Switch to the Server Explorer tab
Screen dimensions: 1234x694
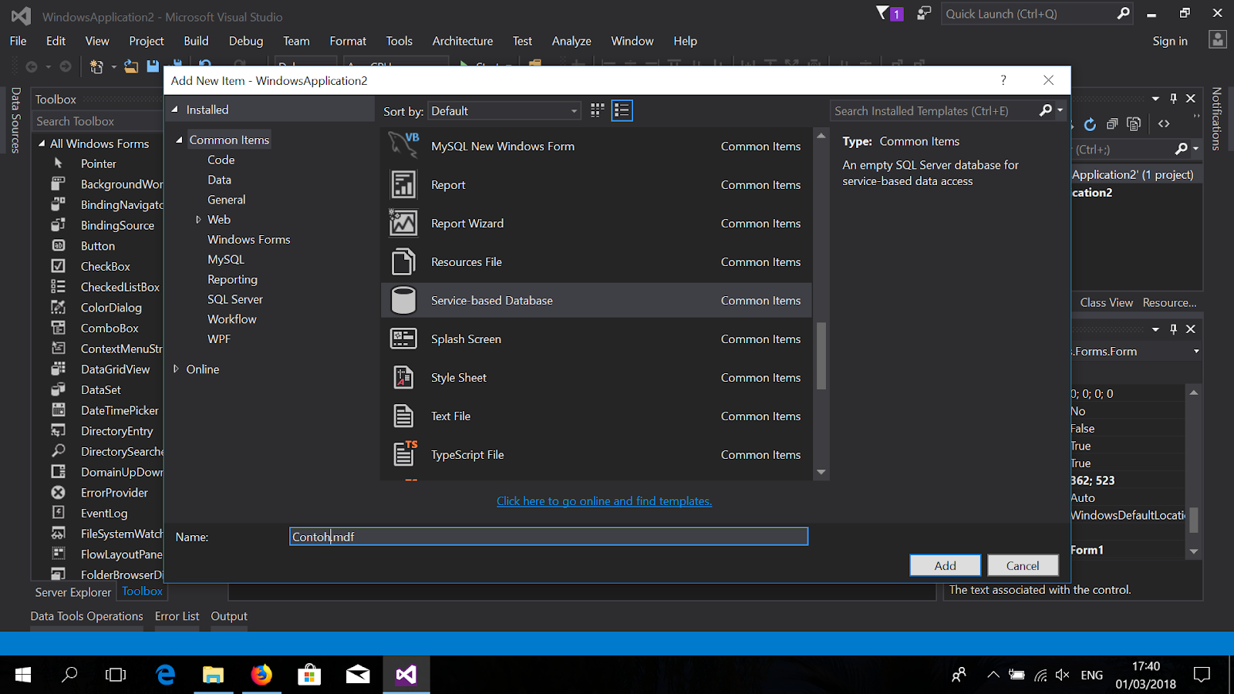(73, 592)
